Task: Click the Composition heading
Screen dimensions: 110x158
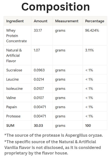Action: point(56,7)
